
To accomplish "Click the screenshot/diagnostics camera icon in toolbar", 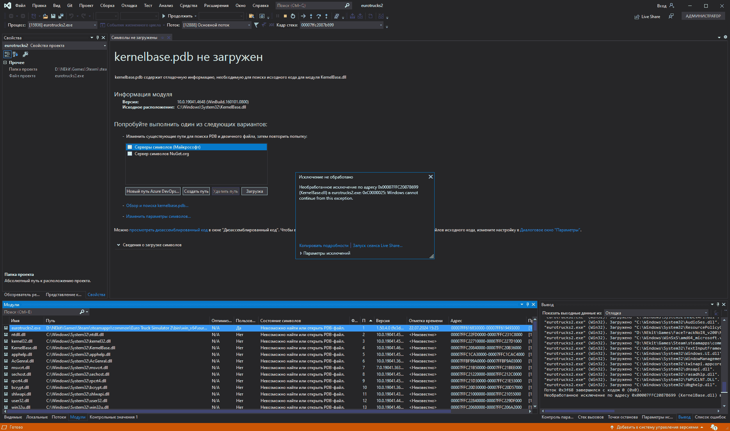I will [x=262, y=16].
